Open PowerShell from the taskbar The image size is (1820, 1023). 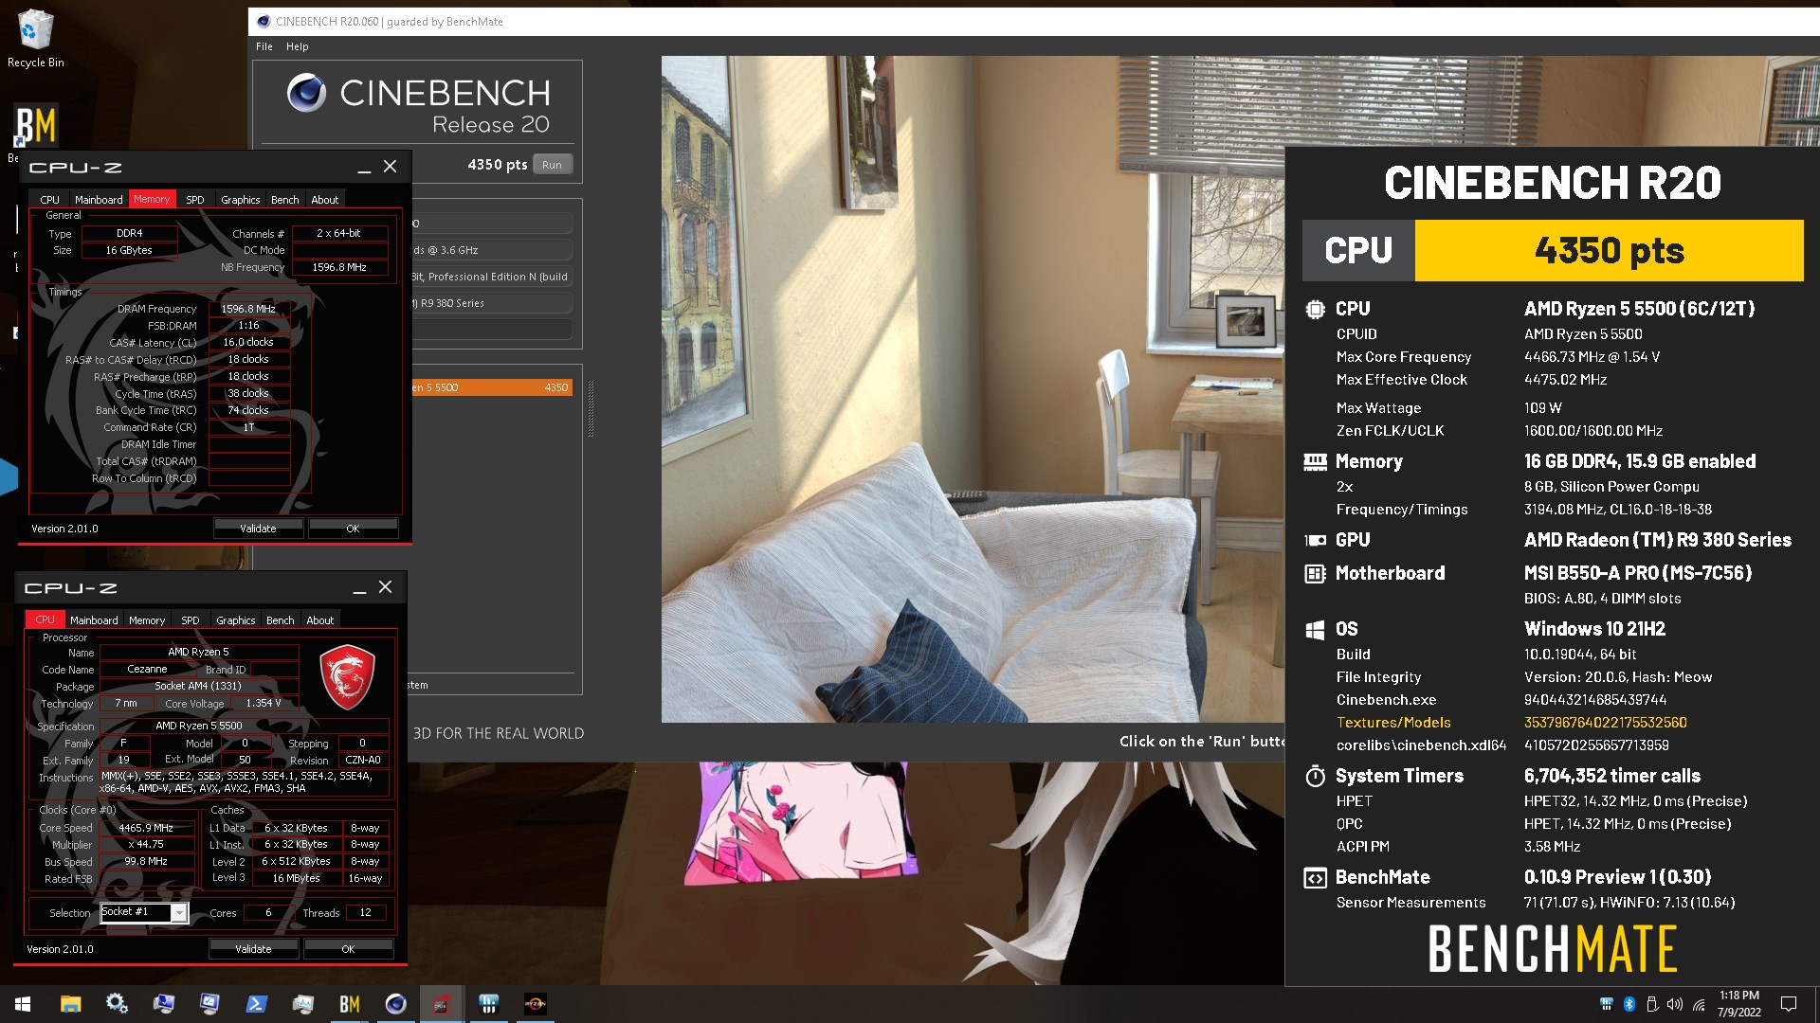pos(256,1004)
